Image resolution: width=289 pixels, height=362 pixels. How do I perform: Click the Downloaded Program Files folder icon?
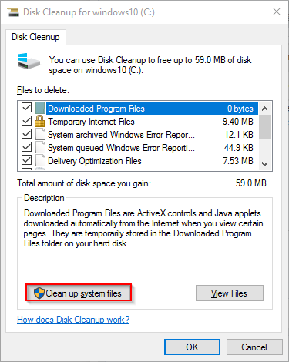[x=40, y=108]
